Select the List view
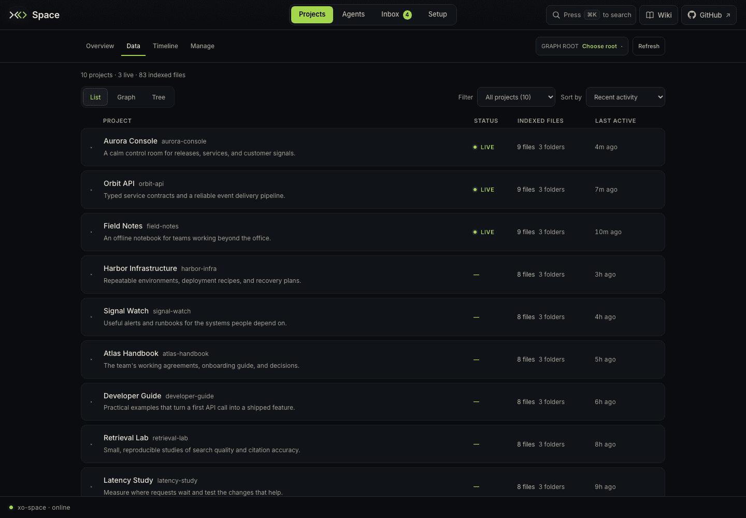This screenshot has width=746, height=518. pos(95,97)
